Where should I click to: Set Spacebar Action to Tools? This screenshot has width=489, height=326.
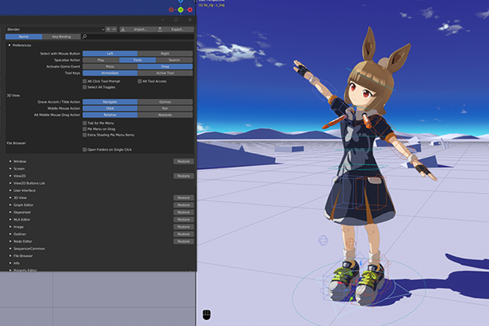point(137,60)
